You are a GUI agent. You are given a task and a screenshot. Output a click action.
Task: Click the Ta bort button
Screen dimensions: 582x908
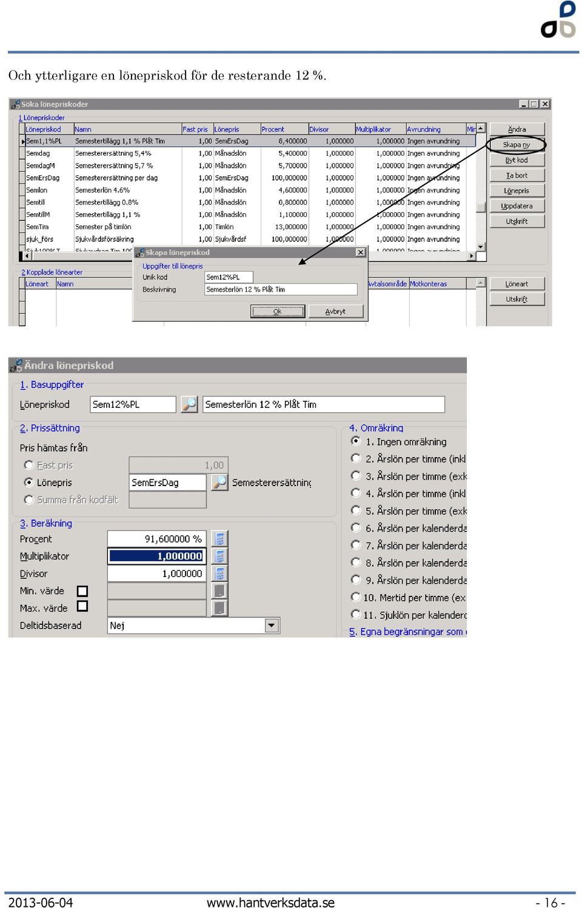[517, 175]
